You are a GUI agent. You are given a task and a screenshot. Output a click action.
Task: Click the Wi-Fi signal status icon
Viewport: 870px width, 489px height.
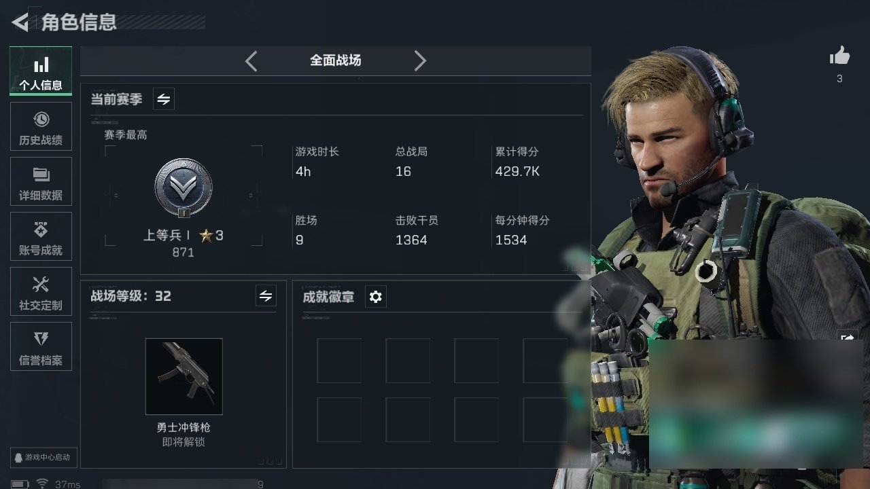coord(42,484)
